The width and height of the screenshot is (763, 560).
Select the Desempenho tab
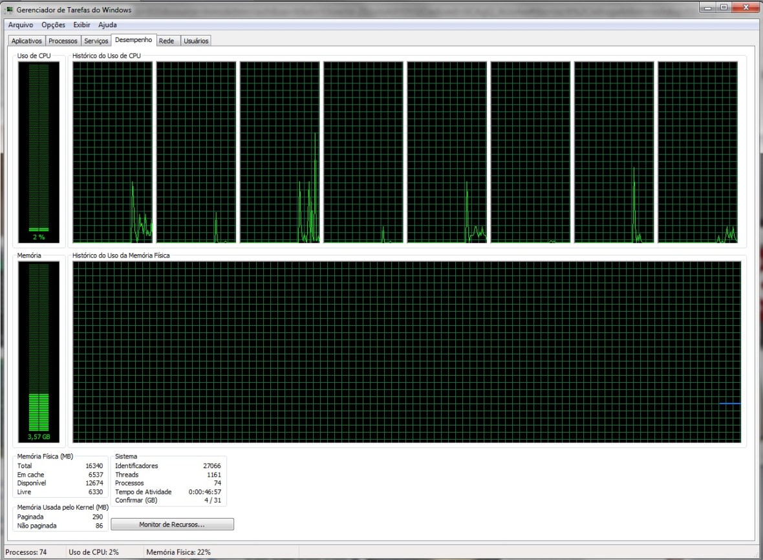click(133, 39)
